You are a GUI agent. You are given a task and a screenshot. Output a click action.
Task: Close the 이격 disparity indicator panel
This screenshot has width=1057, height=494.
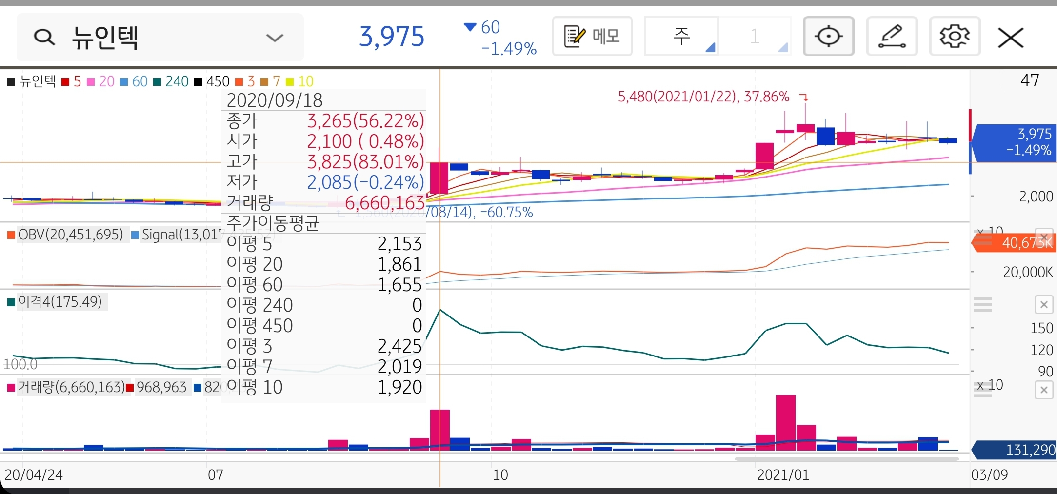click(1044, 305)
